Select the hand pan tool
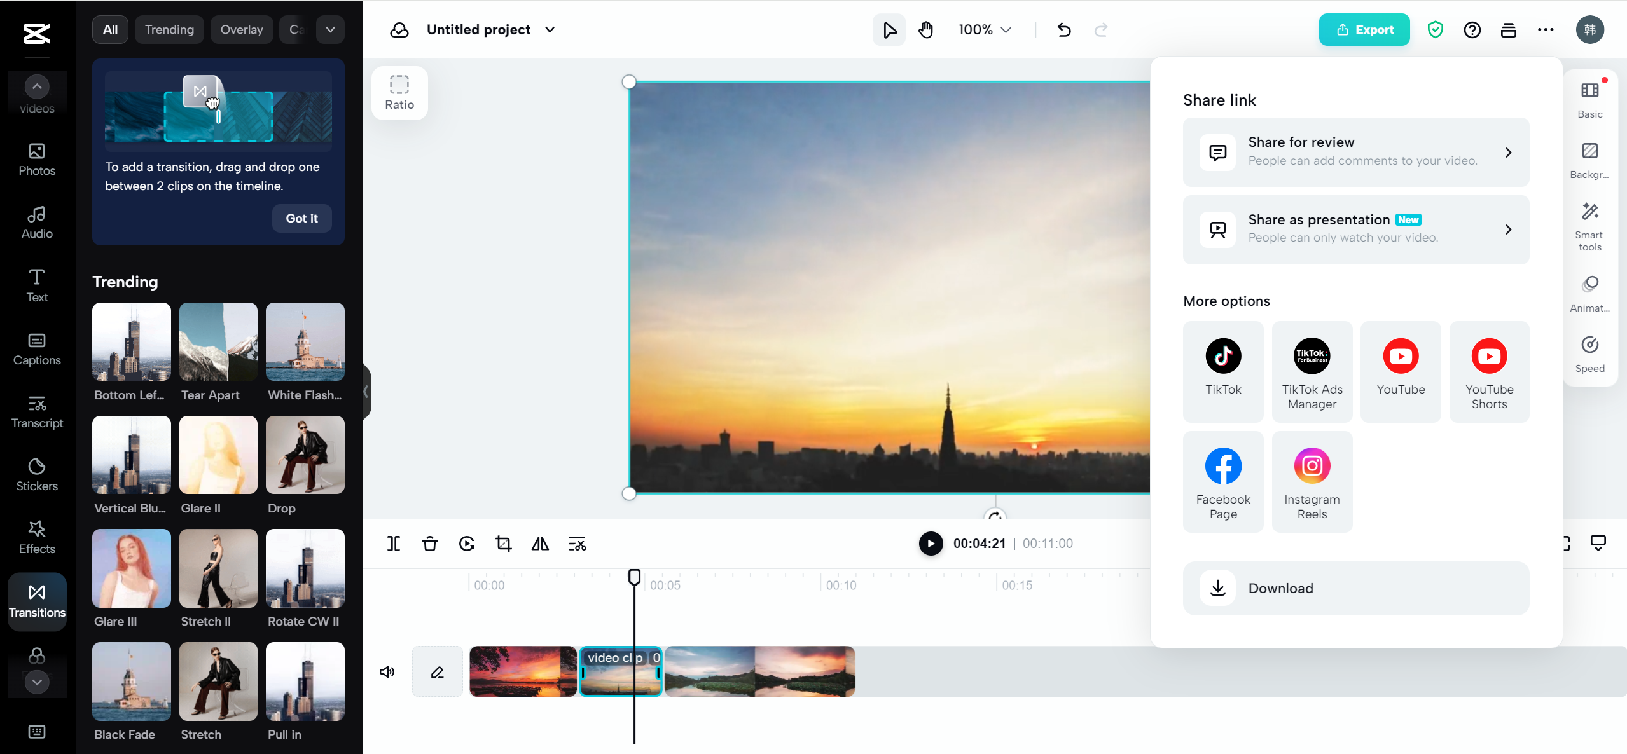The width and height of the screenshot is (1627, 754). tap(925, 30)
